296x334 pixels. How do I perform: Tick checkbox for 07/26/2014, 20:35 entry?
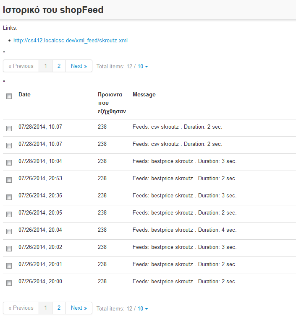click(9, 197)
